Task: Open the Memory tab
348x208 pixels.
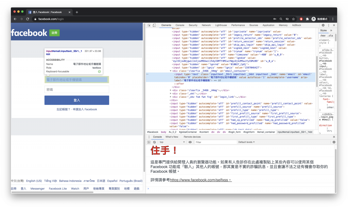Action: click(283, 25)
